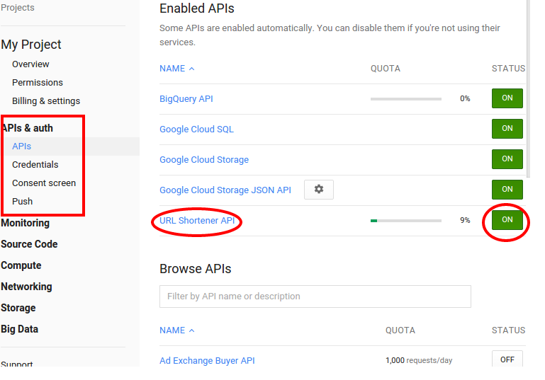Click Enabled APIs STATUS column header
Image resolution: width=545 pixels, height=380 pixels.
[x=509, y=69]
